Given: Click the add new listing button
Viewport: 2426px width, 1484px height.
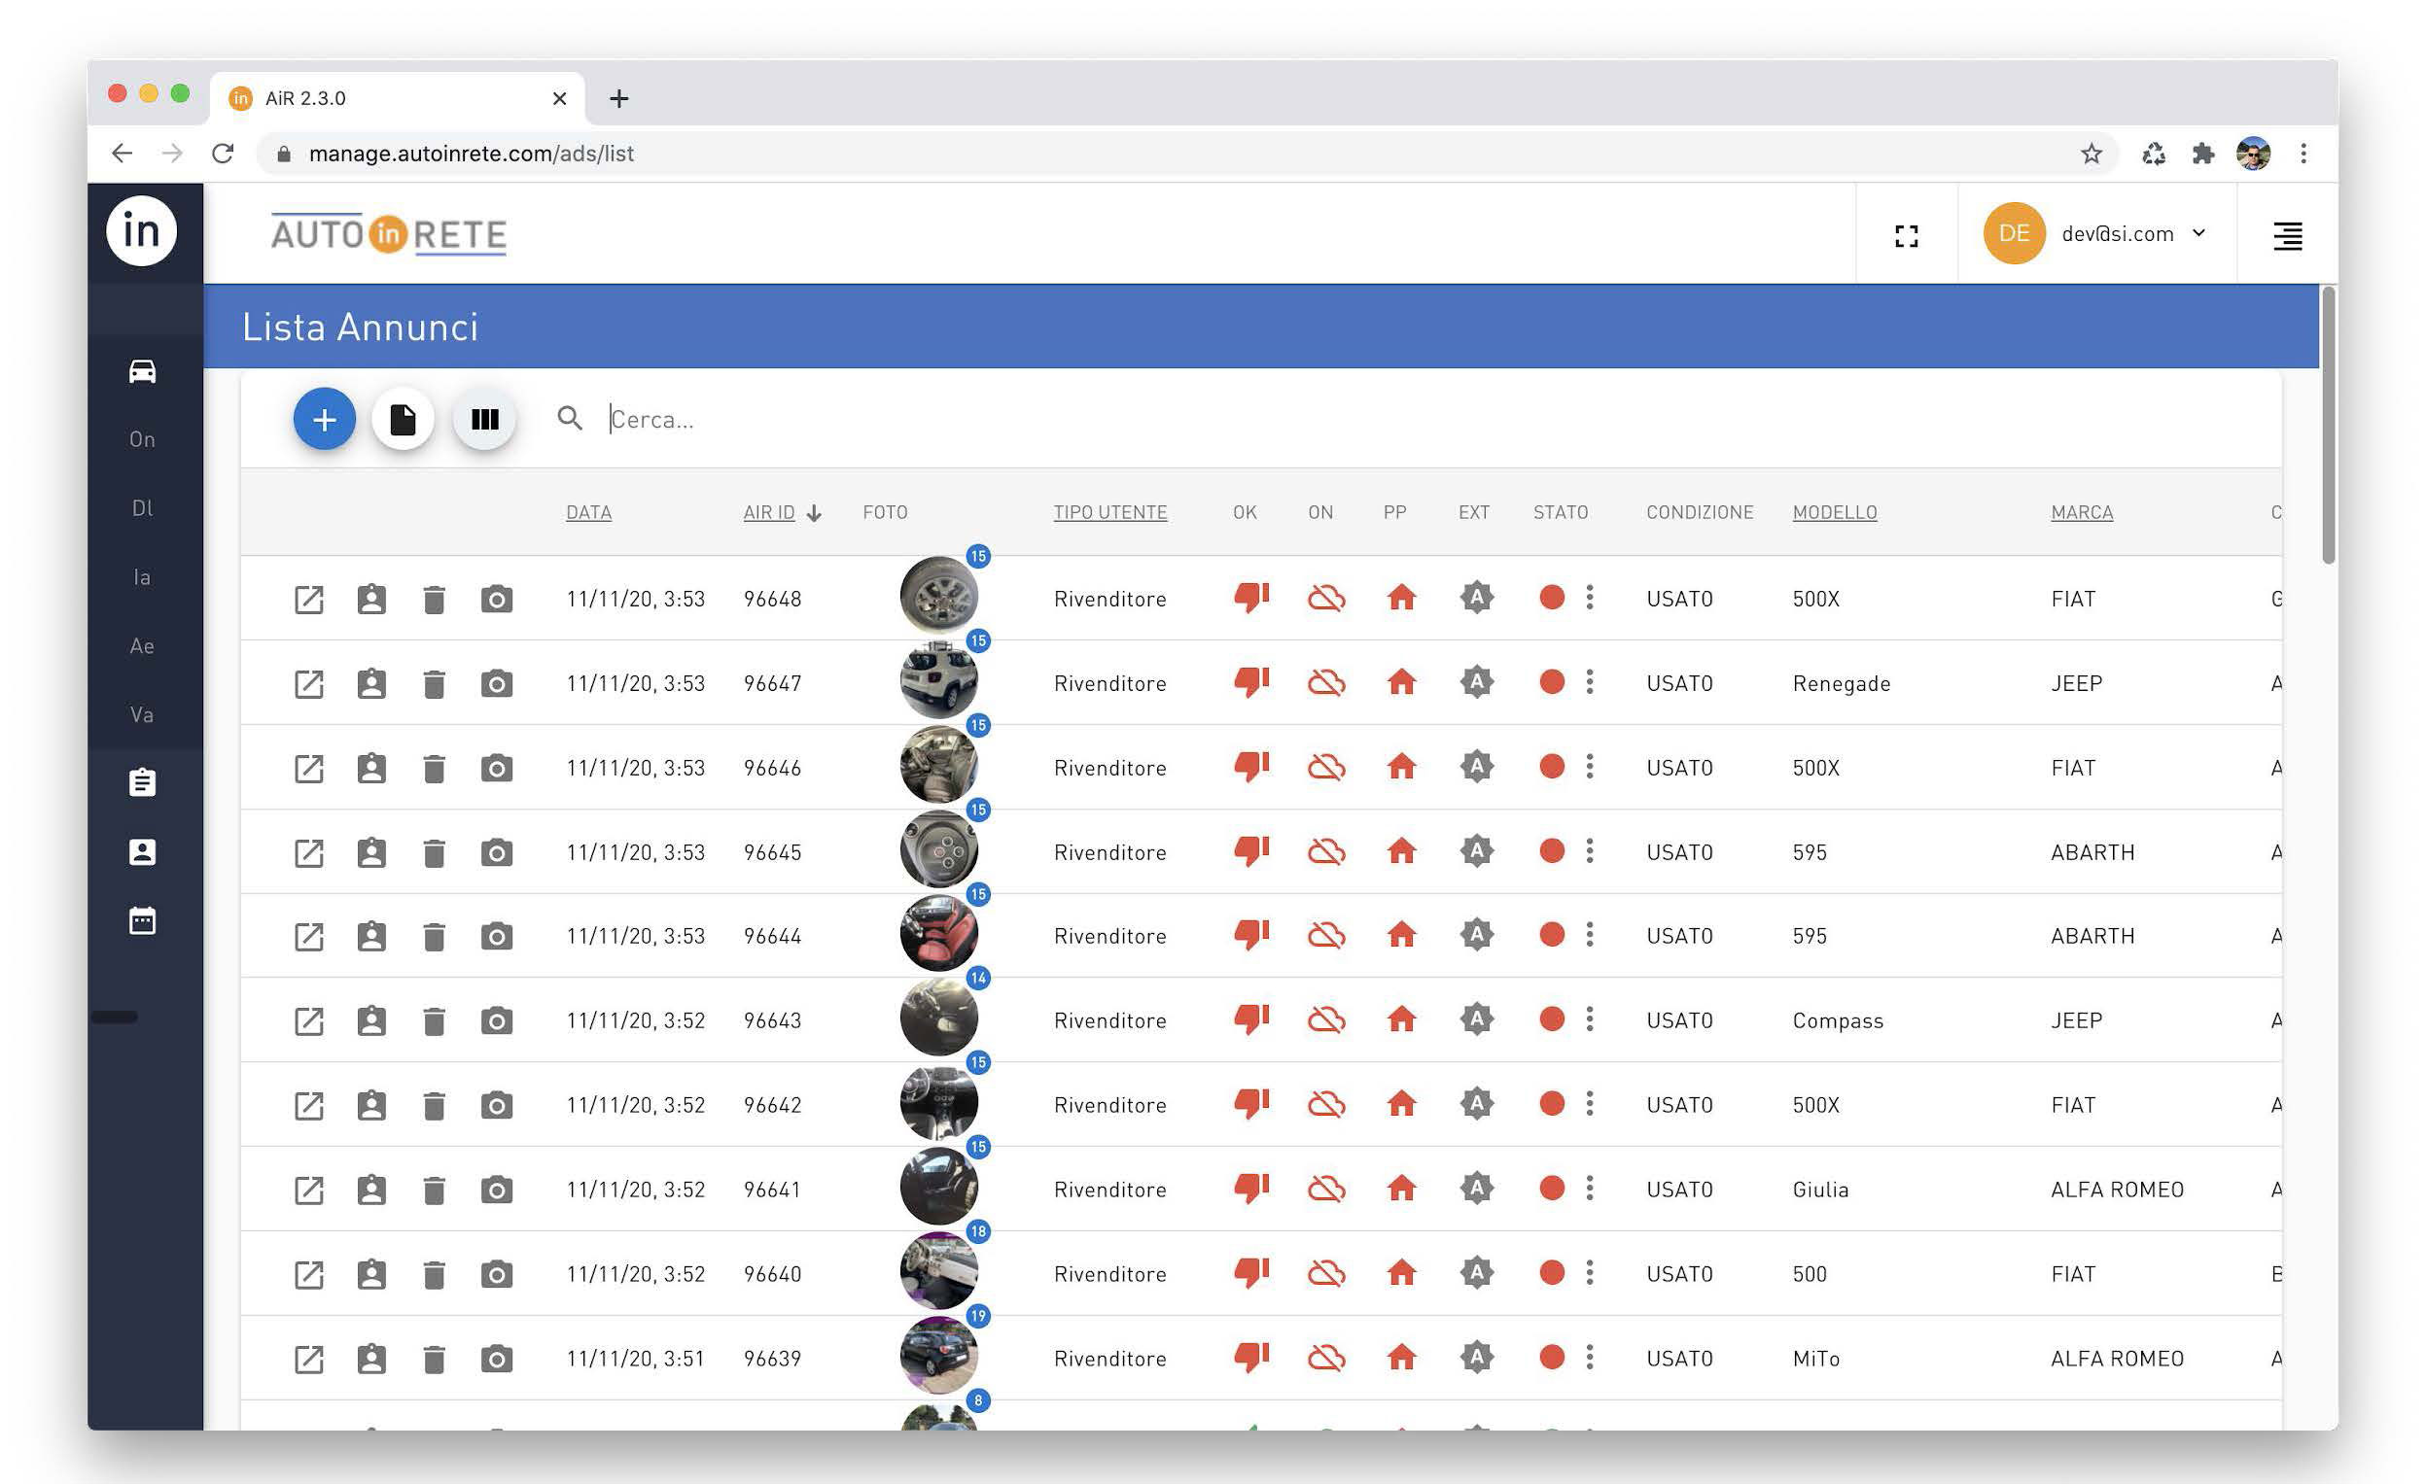Looking at the screenshot, I should 321,417.
